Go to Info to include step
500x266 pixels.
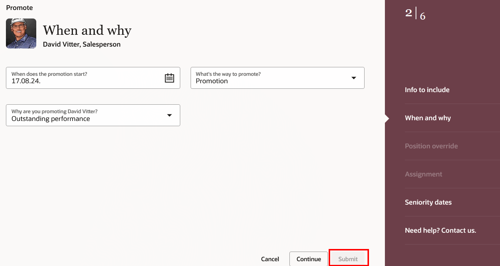pyautogui.click(x=427, y=90)
